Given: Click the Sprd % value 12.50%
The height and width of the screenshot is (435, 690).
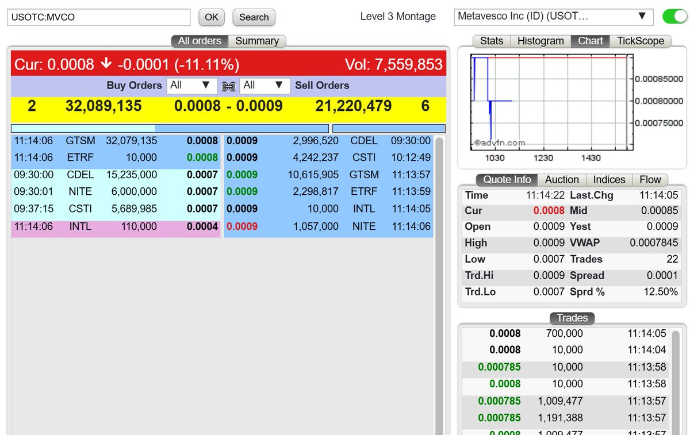Looking at the screenshot, I should pyautogui.click(x=661, y=292).
